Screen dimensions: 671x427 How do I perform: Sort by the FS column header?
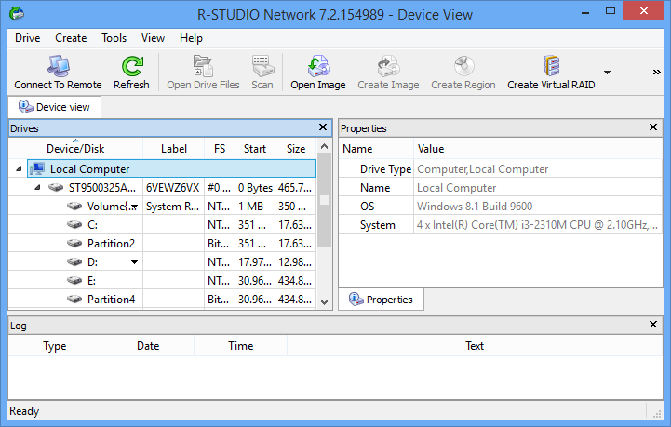(x=220, y=149)
